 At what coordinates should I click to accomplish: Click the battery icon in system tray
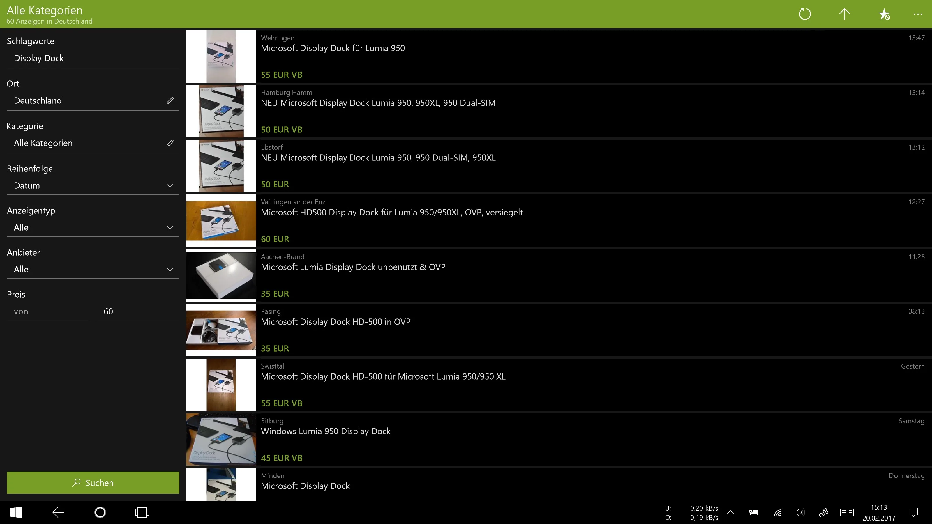pos(754,512)
